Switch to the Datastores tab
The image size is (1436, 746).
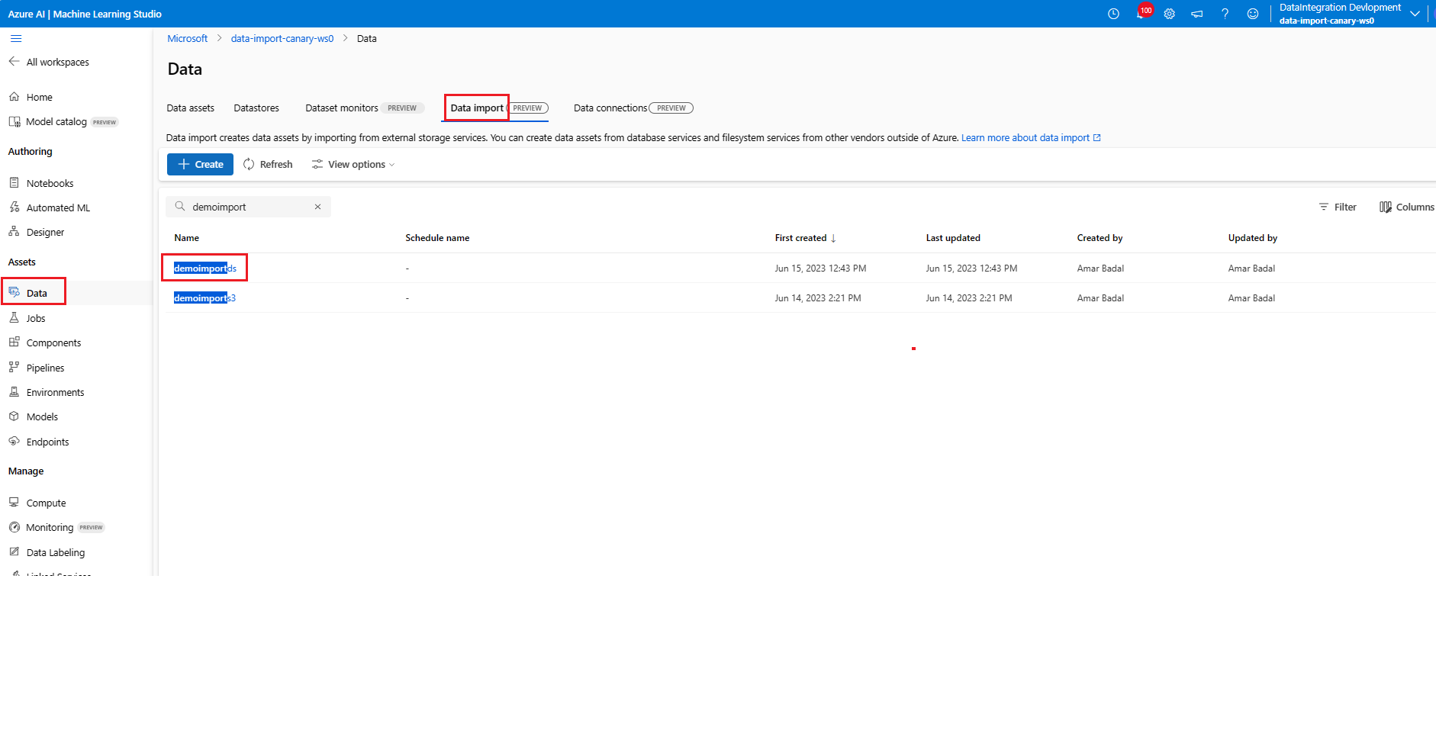(x=256, y=108)
